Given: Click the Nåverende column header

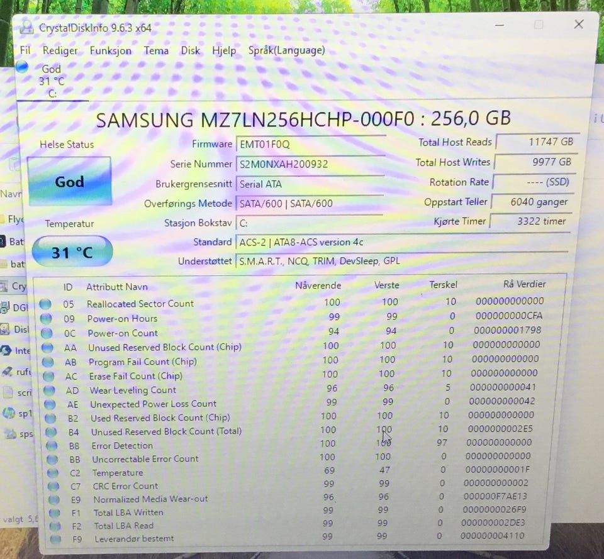Looking at the screenshot, I should [318, 285].
